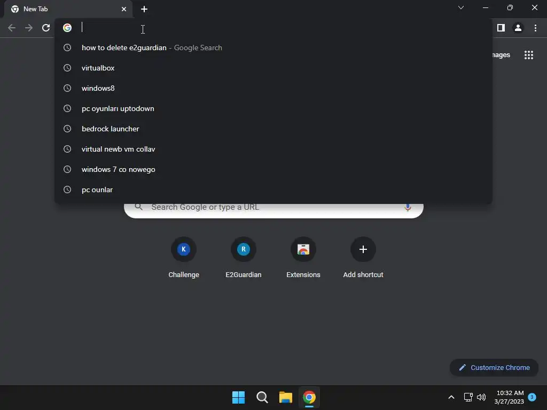Open tab search chevron dropdown

(x=461, y=7)
